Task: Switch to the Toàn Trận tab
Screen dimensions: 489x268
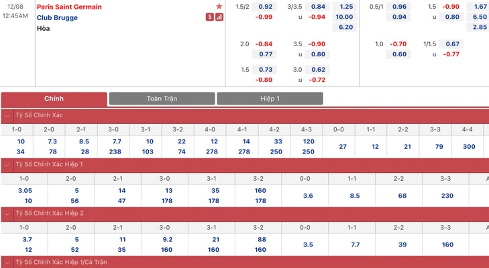Action: click(x=162, y=98)
